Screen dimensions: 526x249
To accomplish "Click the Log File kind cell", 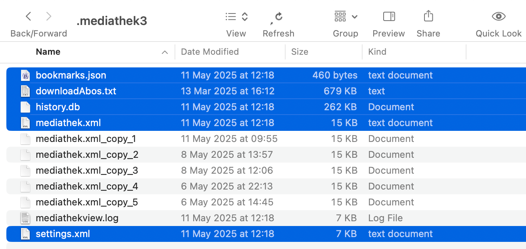I will (385, 218).
